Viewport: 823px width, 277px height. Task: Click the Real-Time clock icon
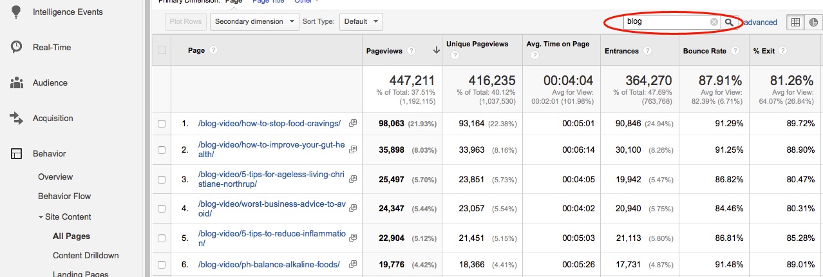16,47
